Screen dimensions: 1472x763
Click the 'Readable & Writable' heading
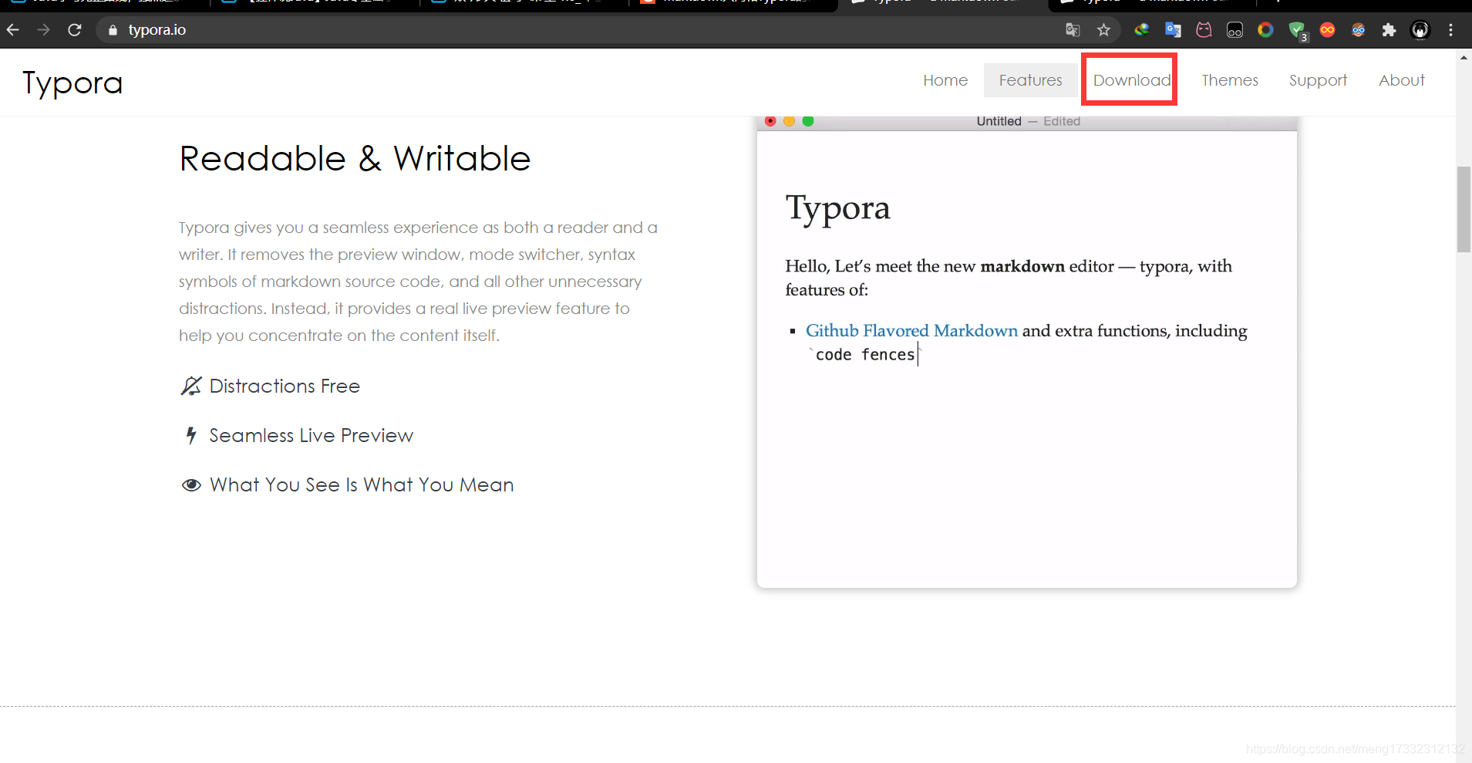tap(355, 159)
